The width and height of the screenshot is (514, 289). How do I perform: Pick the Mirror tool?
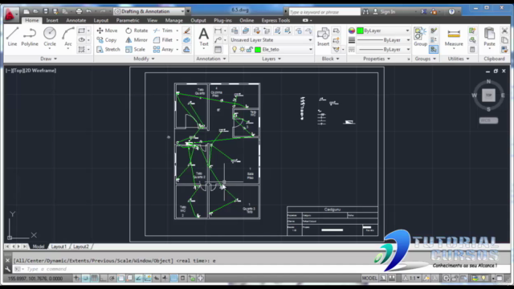137,40
